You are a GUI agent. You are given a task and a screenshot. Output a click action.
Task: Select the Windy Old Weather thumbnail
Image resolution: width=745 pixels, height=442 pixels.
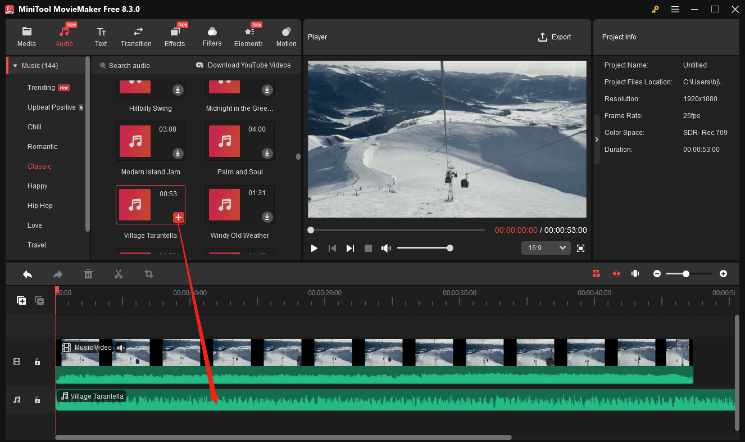[x=224, y=205]
